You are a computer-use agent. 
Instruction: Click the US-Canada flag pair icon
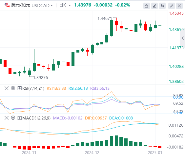[7, 5]
